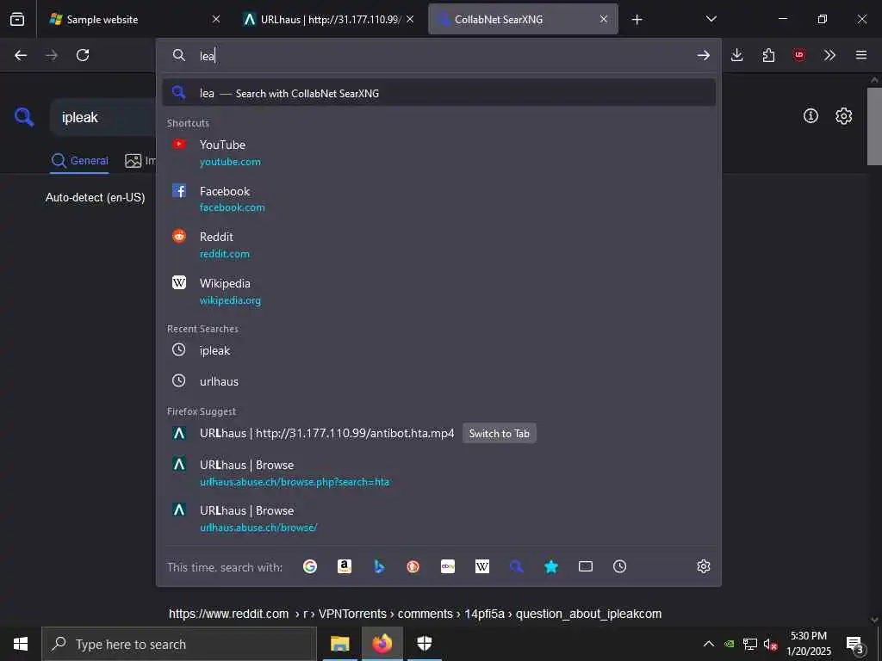Viewport: 882px width, 661px height.
Task: Search this time with eBay
Action: coord(448,566)
